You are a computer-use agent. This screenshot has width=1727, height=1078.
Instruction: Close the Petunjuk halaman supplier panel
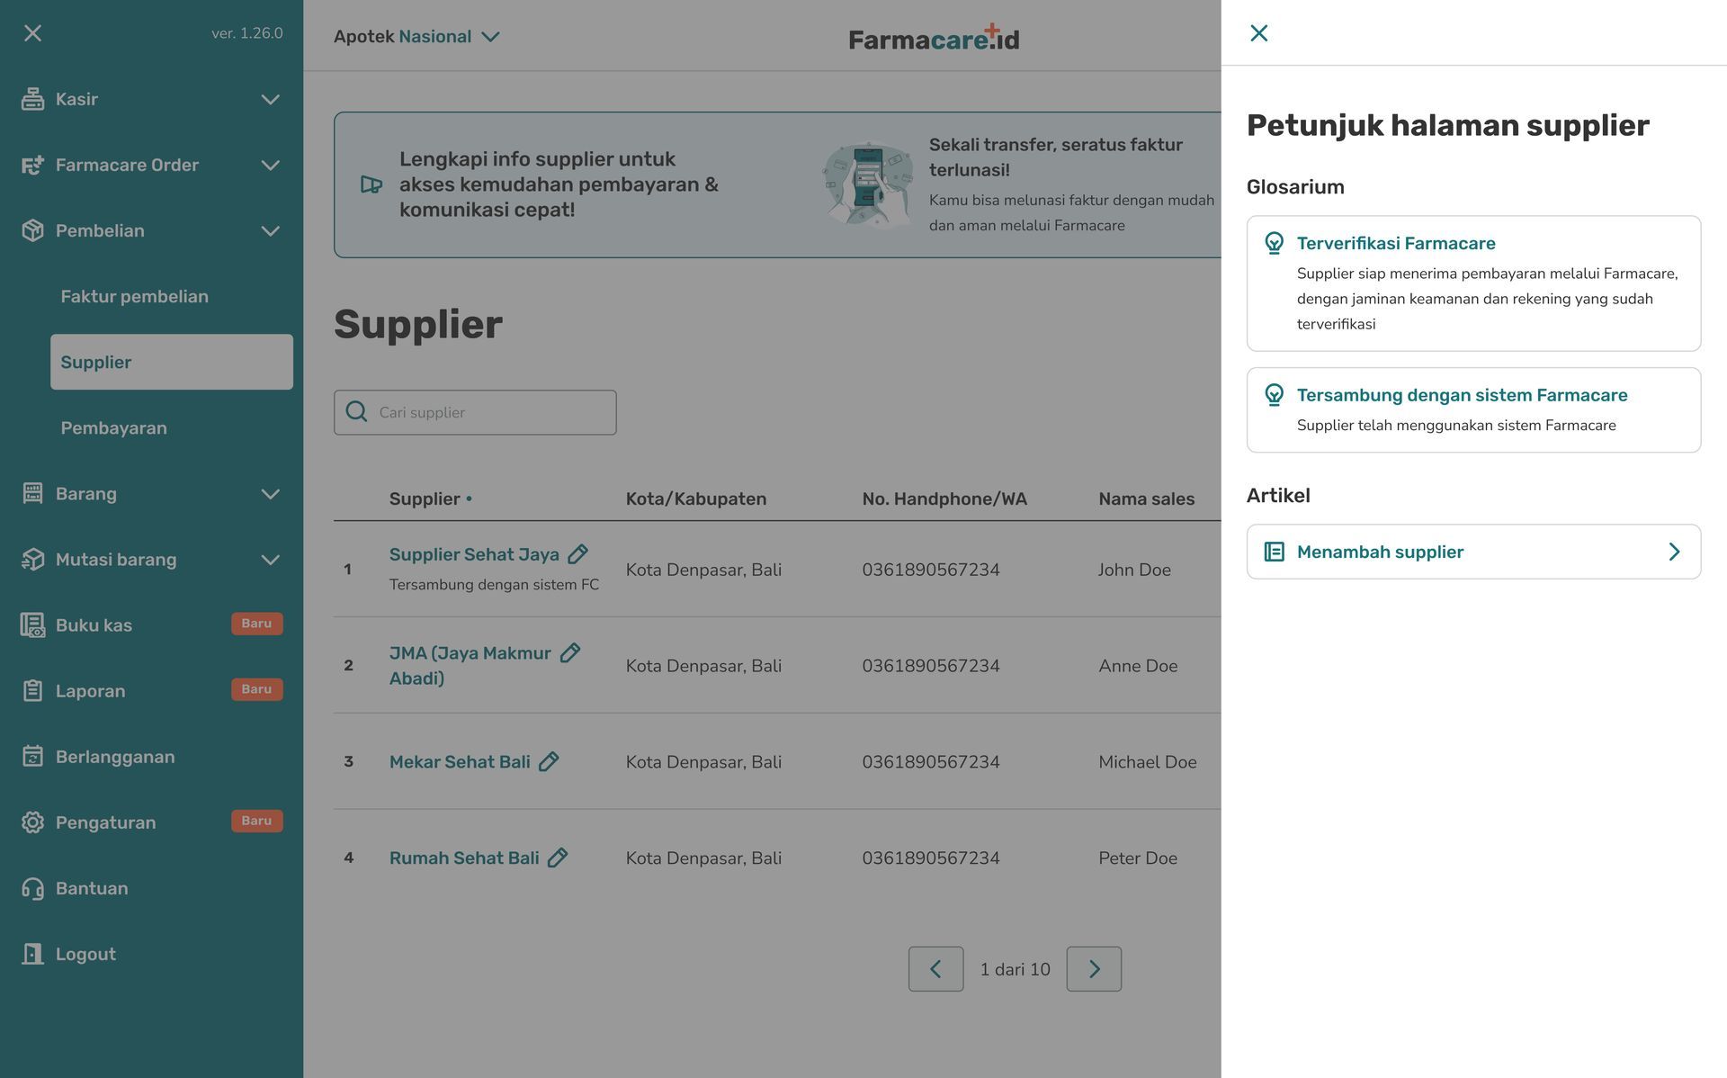click(1258, 33)
